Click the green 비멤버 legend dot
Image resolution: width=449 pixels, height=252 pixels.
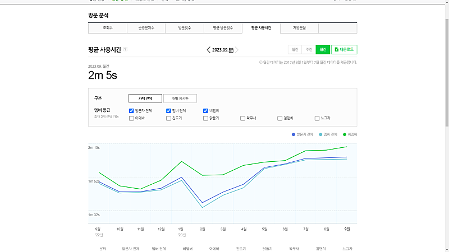click(345, 135)
